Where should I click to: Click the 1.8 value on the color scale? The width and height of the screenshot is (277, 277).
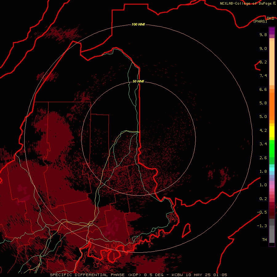(x=263, y=171)
